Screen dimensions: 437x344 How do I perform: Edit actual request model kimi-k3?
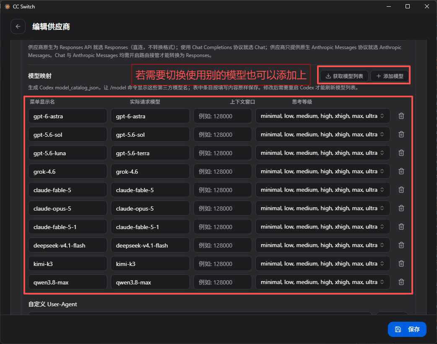pyautogui.click(x=150, y=264)
